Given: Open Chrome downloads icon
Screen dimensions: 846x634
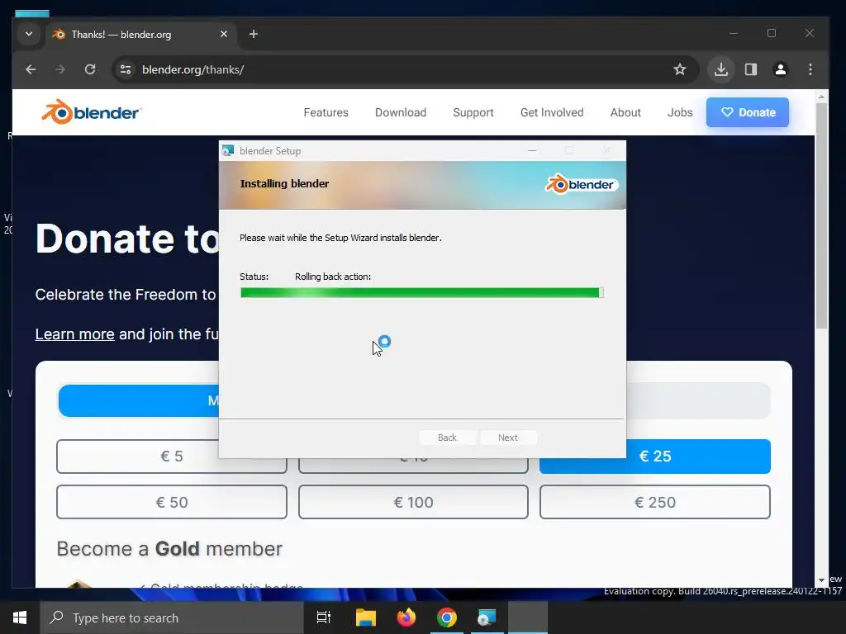Looking at the screenshot, I should (x=720, y=69).
